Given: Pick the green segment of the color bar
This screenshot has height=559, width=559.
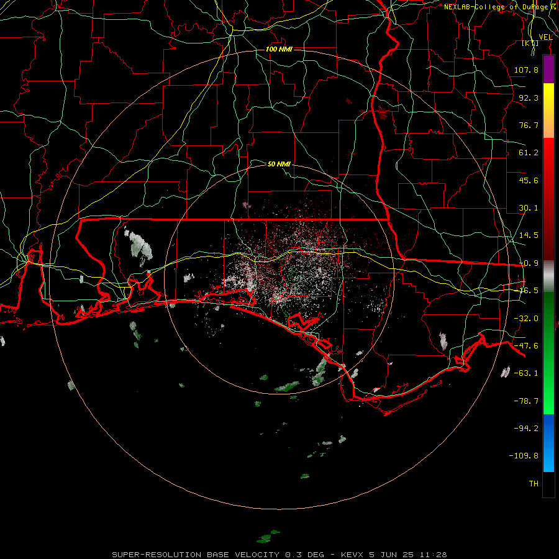Looking at the screenshot, I should coord(548,353).
